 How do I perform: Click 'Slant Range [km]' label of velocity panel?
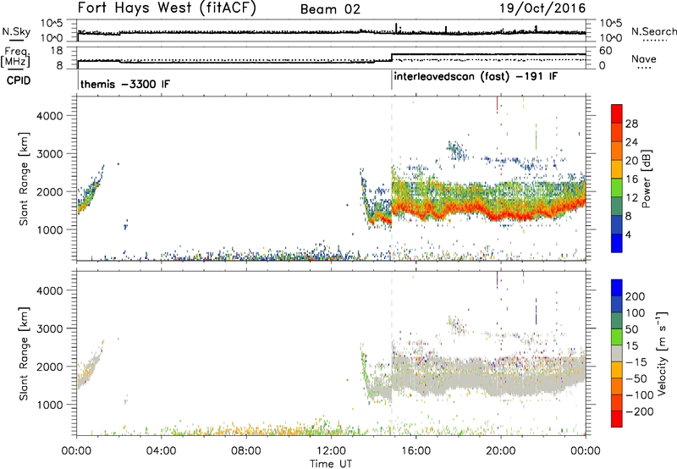click(x=24, y=354)
